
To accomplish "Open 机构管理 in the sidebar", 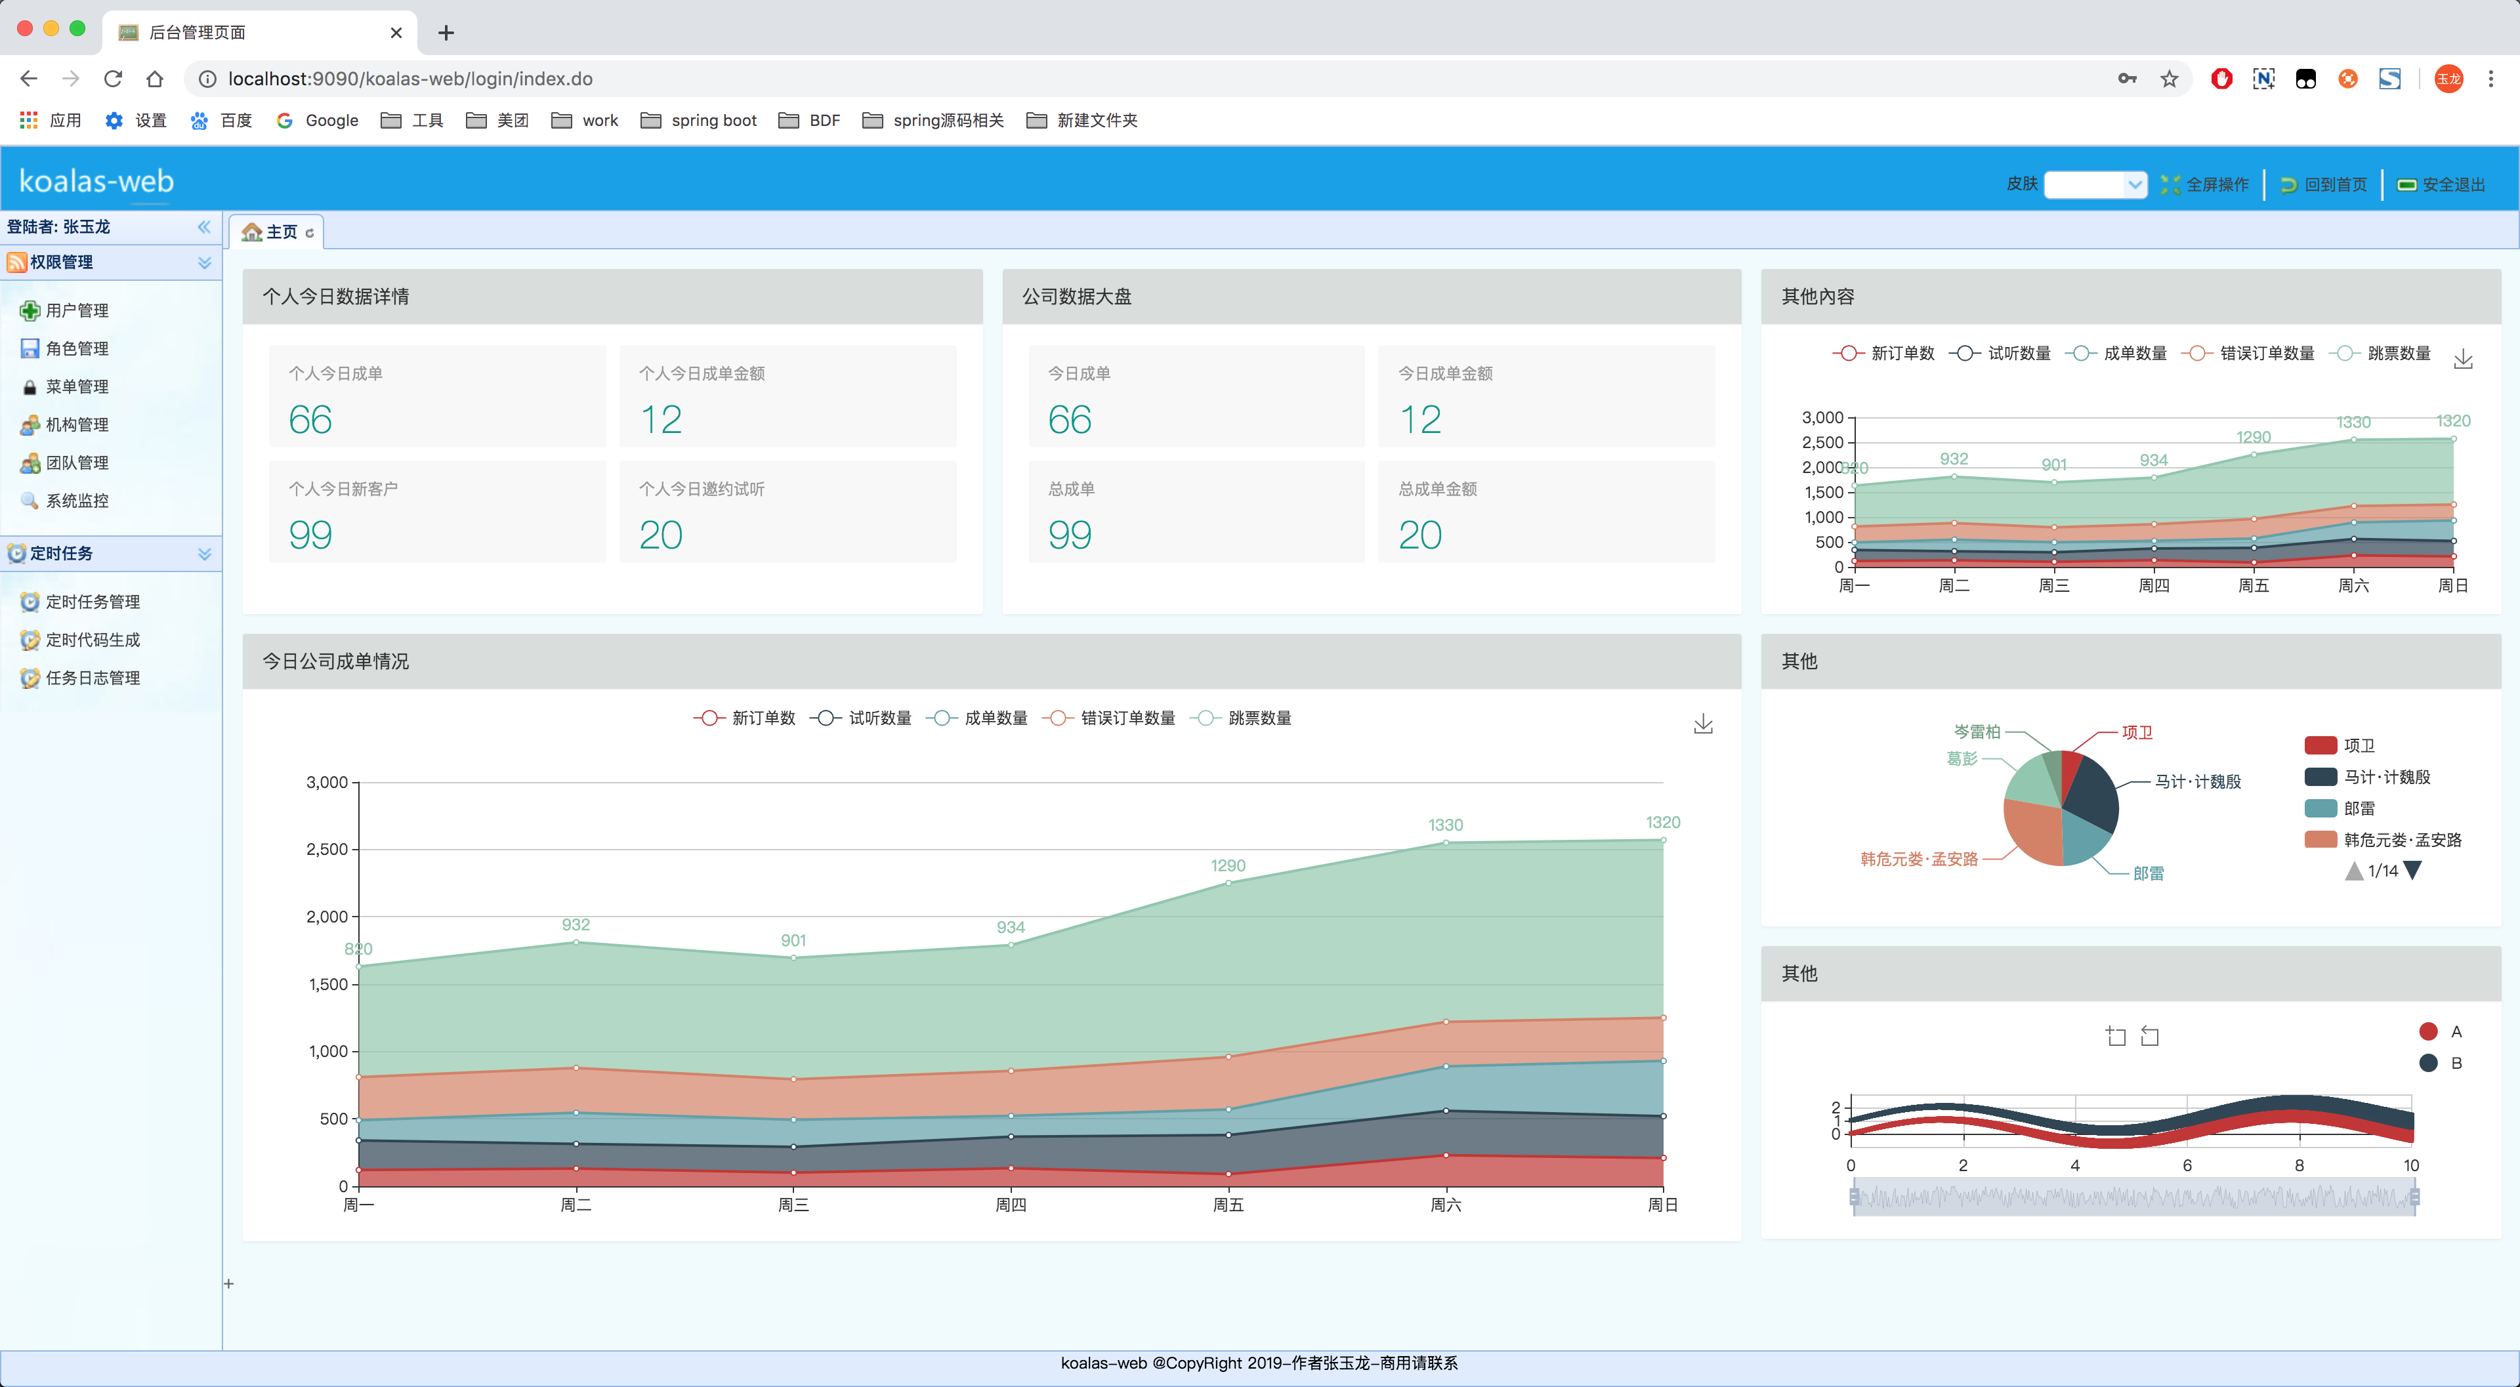I will [64, 424].
